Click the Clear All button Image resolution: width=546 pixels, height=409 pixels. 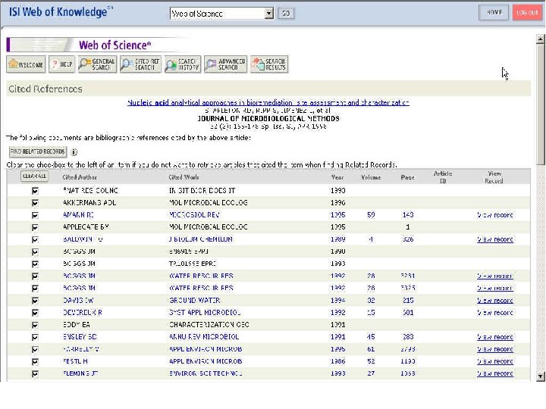click(34, 176)
